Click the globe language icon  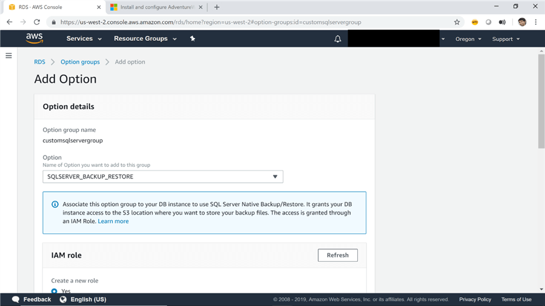[63, 299]
